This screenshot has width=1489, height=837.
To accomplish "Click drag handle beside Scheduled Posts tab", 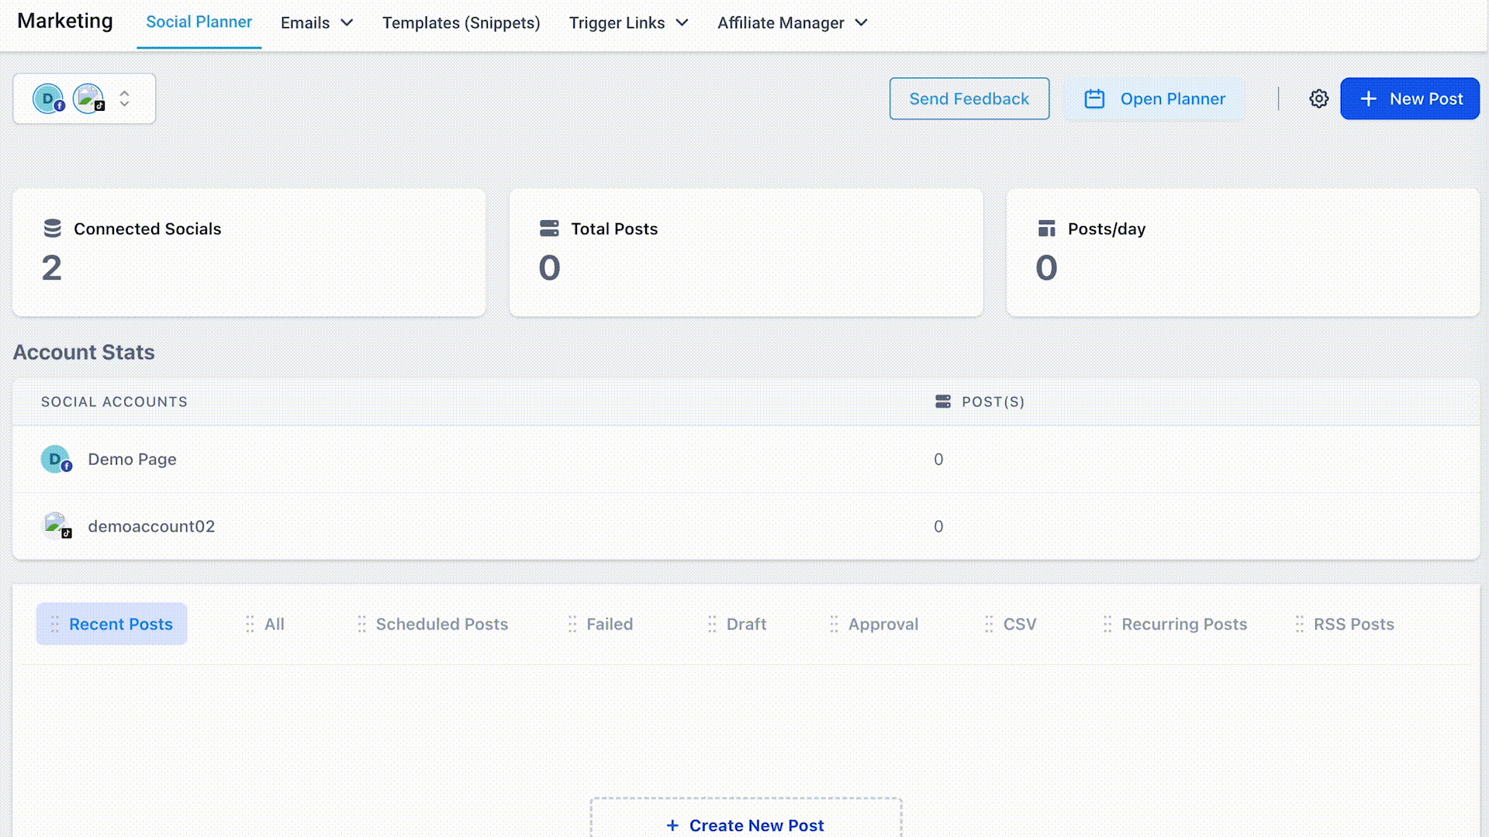I will point(361,625).
